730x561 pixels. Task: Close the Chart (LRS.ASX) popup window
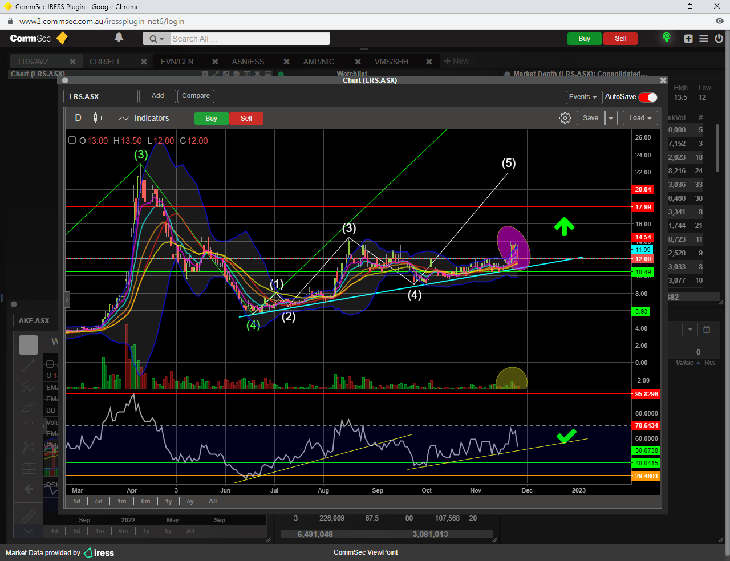pos(663,80)
